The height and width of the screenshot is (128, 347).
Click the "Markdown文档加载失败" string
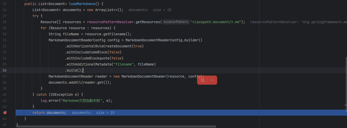81,101
